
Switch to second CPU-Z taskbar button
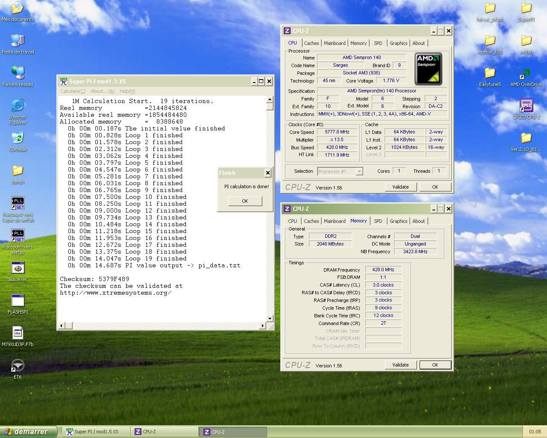pos(233,432)
